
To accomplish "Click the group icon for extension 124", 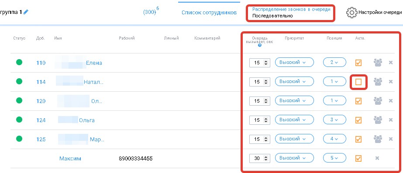I will pos(378,120).
